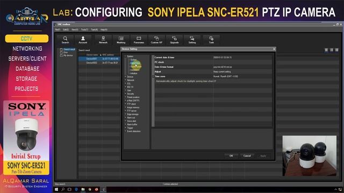Expand the Security node in settings tree
The image size is (344, 193).
pos(125,94)
